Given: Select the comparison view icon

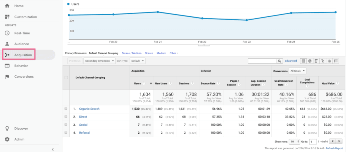Looking at the screenshot, I should 323,61.
